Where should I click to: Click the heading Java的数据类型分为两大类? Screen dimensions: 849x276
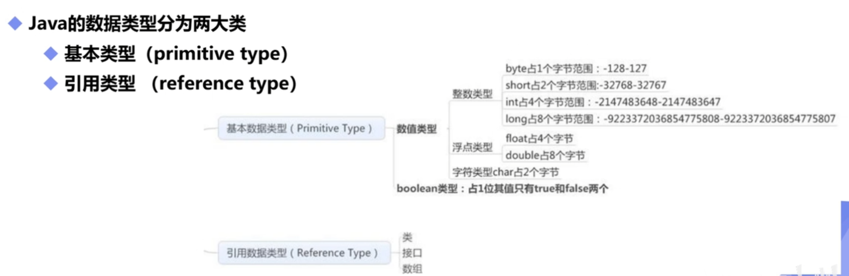coord(137,23)
